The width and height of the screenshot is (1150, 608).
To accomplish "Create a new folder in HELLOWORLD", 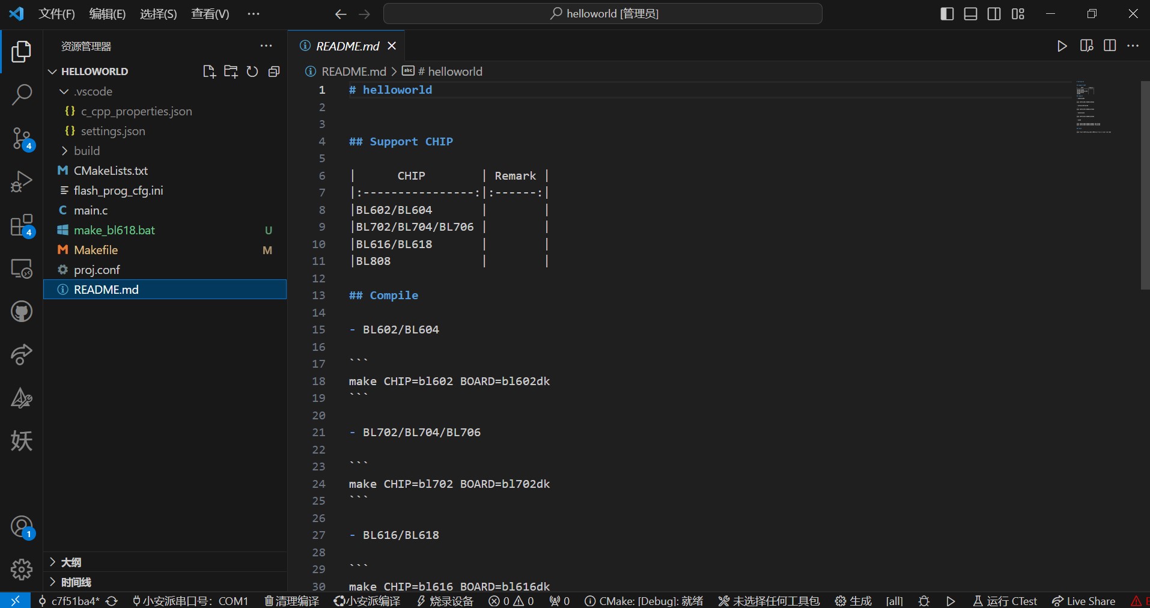I will point(231,71).
